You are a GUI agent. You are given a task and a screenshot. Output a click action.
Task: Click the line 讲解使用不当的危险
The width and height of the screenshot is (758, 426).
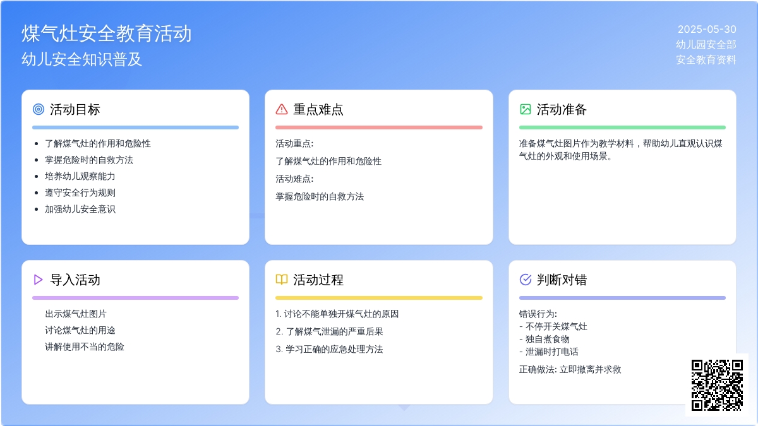tap(85, 346)
